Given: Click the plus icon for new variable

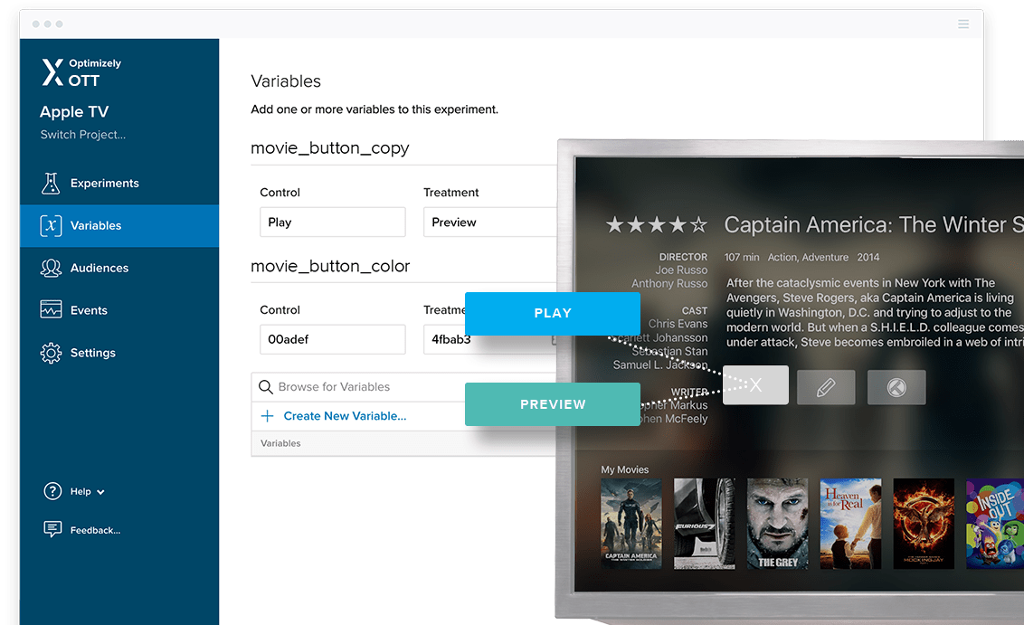Looking at the screenshot, I should tap(267, 416).
